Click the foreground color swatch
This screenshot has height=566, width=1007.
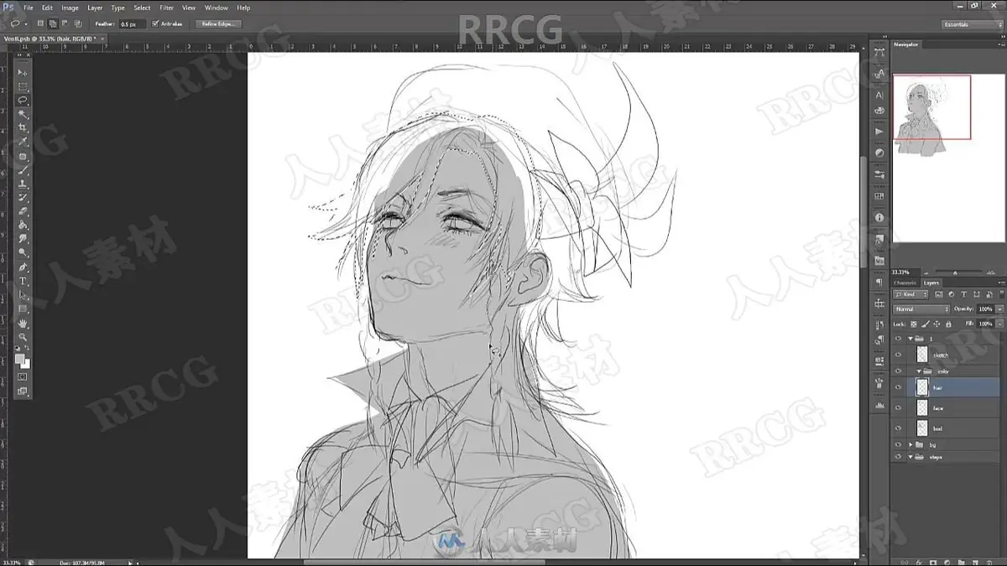click(x=20, y=358)
